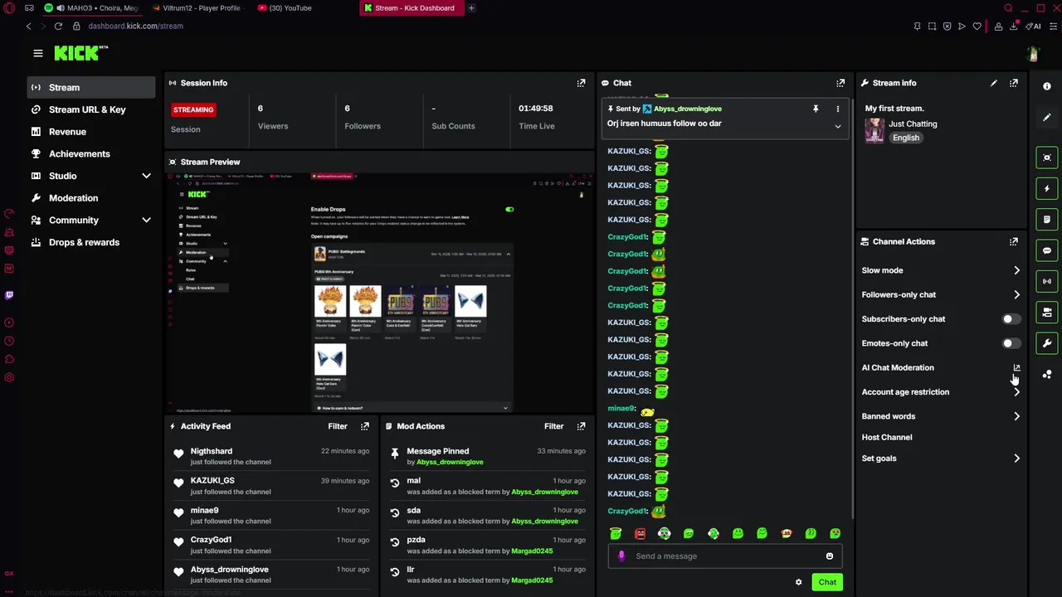Pop out the Stream info panel
The height and width of the screenshot is (597, 1062).
1014,83
